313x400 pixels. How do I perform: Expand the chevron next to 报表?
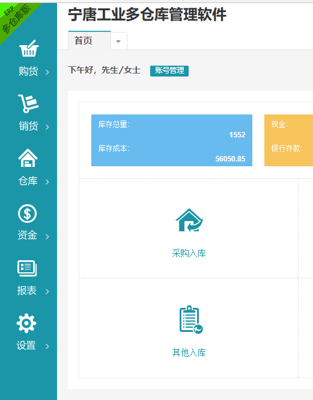47,292
